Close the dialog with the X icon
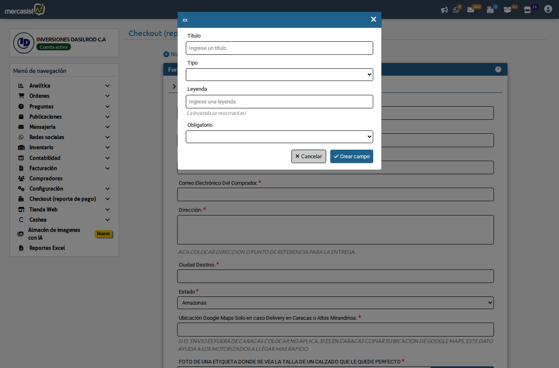Screen dimensions: 559x368 coord(373,19)
